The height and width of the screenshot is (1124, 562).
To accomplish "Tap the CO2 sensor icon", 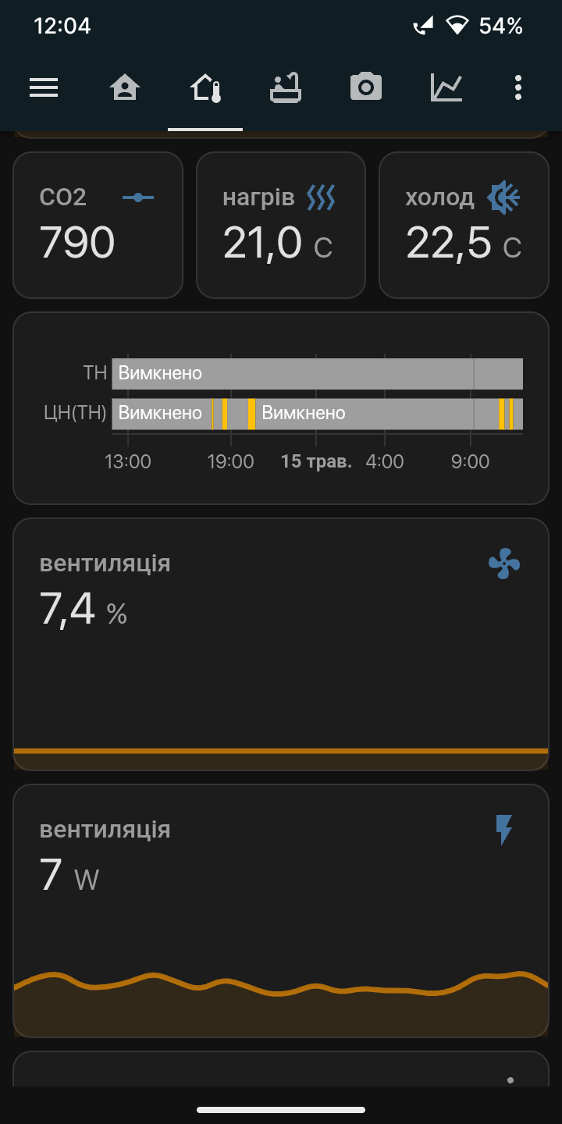I will coord(138,197).
